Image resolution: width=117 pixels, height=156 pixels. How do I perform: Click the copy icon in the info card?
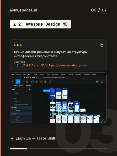102,45
